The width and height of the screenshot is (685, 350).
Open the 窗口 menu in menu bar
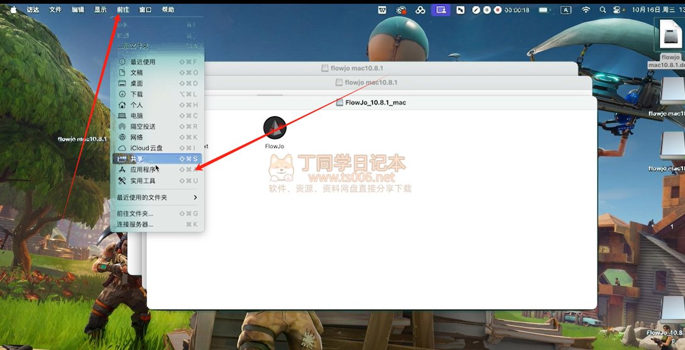[145, 9]
